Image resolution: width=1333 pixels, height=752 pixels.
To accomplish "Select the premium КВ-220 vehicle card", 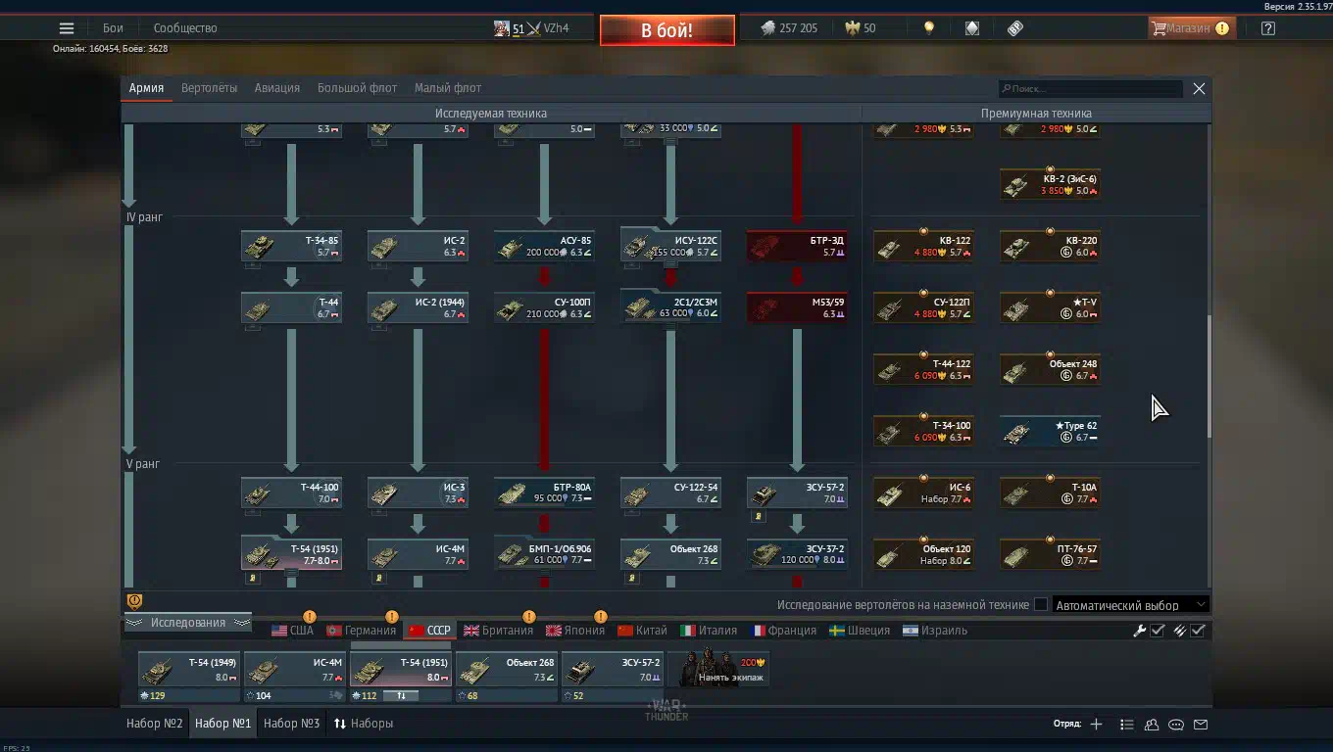I will pyautogui.click(x=1050, y=246).
